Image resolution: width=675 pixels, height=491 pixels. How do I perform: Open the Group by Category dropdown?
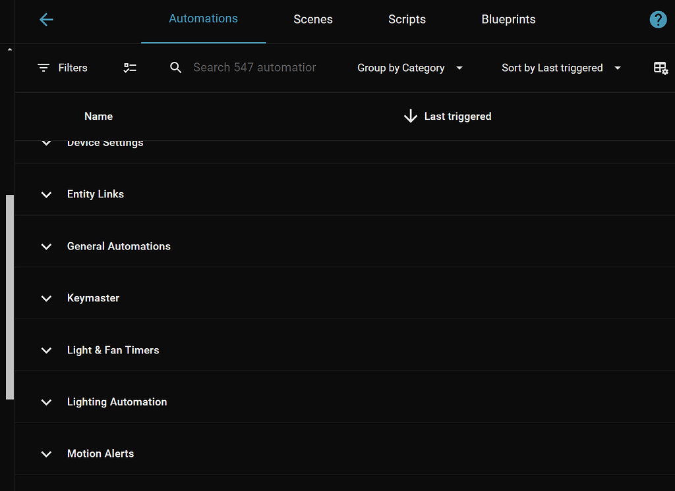click(410, 68)
